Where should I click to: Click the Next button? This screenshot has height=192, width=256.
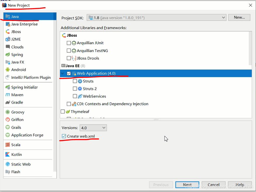[187, 185]
